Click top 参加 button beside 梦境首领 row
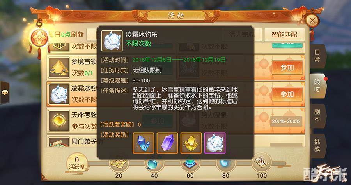Viewport: 351px width, 185px height. tap(287, 68)
